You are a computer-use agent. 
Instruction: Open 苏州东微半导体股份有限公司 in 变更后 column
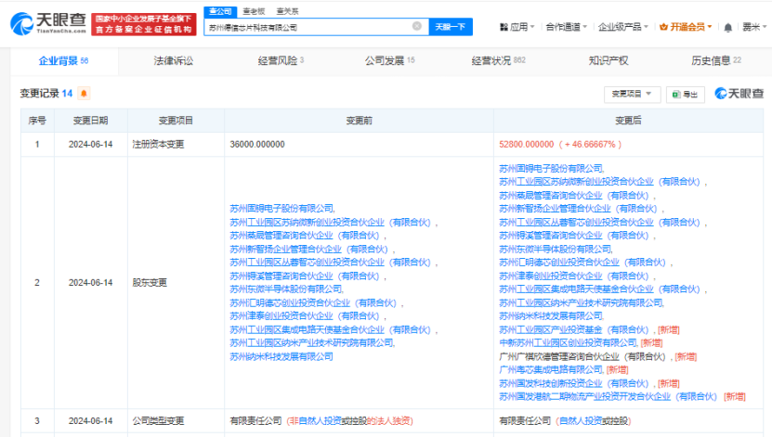click(x=555, y=250)
